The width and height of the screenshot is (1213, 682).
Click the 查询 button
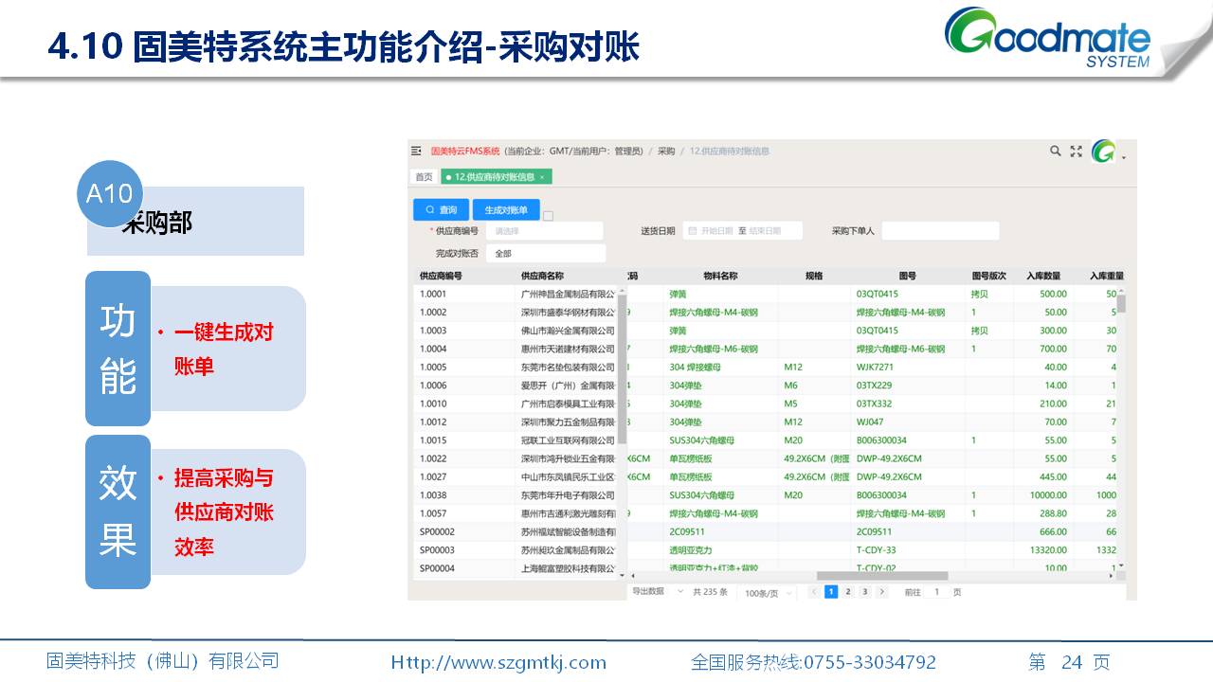[x=441, y=209]
